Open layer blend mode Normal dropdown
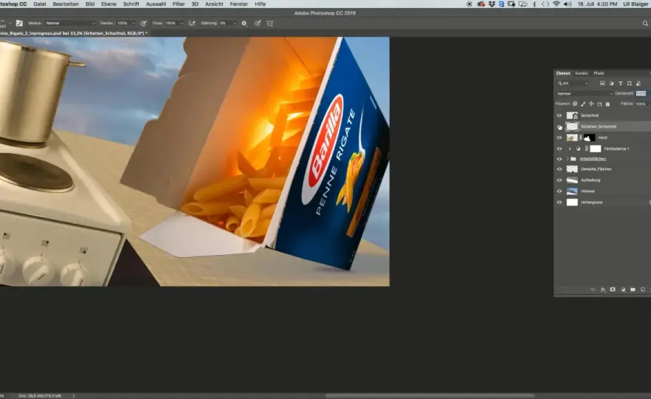Image resolution: width=651 pixels, height=399 pixels. pyautogui.click(x=584, y=94)
